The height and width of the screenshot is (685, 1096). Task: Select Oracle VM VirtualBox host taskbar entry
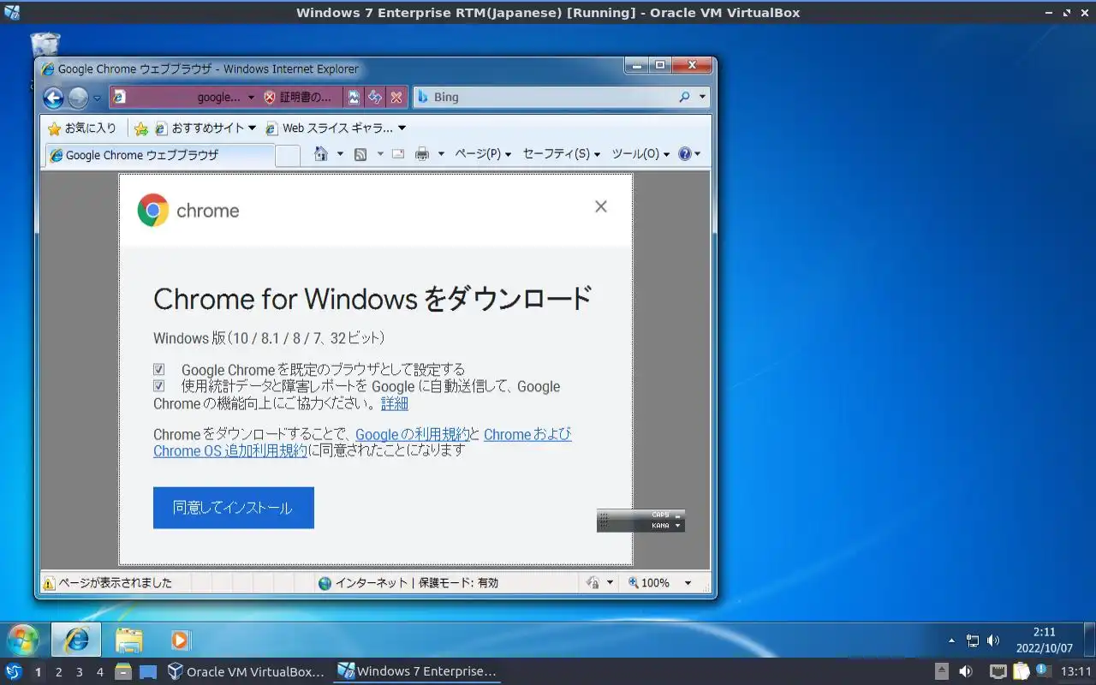click(247, 671)
